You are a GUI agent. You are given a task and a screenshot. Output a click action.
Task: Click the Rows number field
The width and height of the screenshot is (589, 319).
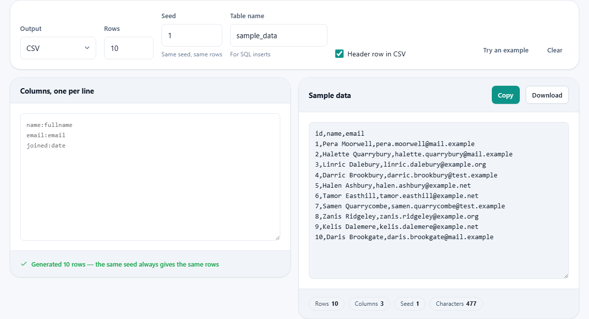coord(129,48)
